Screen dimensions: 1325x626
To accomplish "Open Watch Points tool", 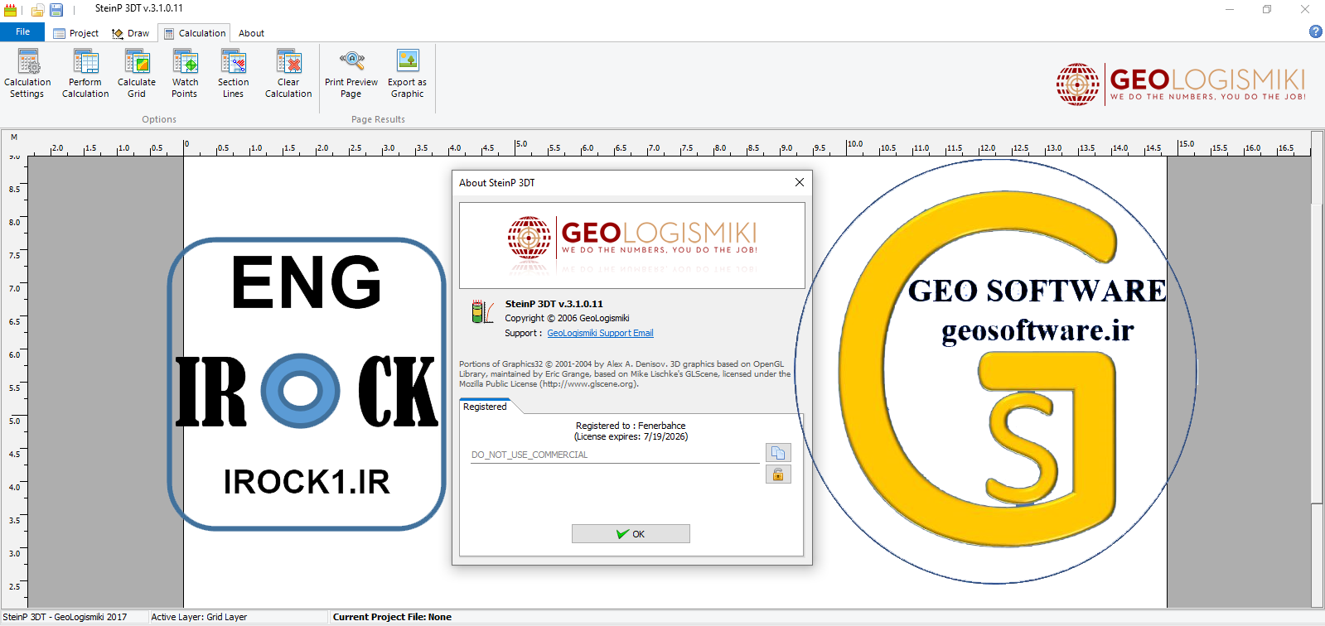I will (x=185, y=73).
